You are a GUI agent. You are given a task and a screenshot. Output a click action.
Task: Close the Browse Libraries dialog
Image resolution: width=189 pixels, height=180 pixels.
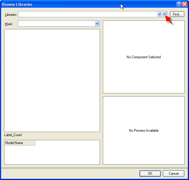coord(185,4)
